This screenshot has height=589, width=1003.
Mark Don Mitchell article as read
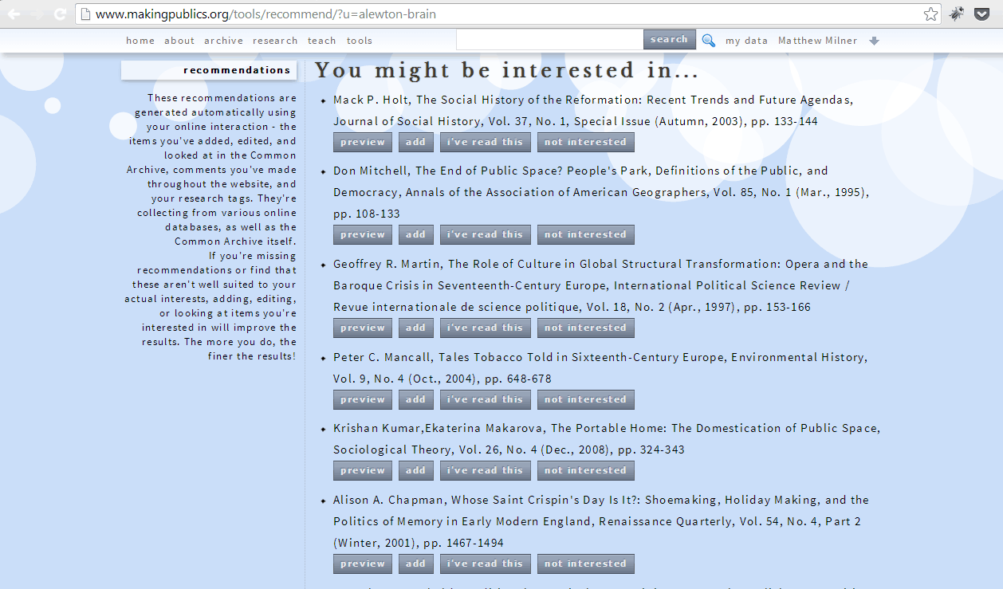point(486,234)
